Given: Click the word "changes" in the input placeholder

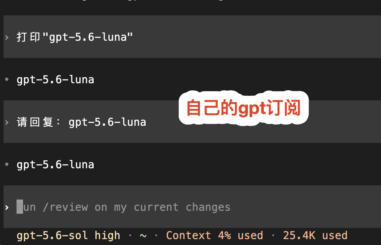Looking at the screenshot, I should (x=208, y=207).
